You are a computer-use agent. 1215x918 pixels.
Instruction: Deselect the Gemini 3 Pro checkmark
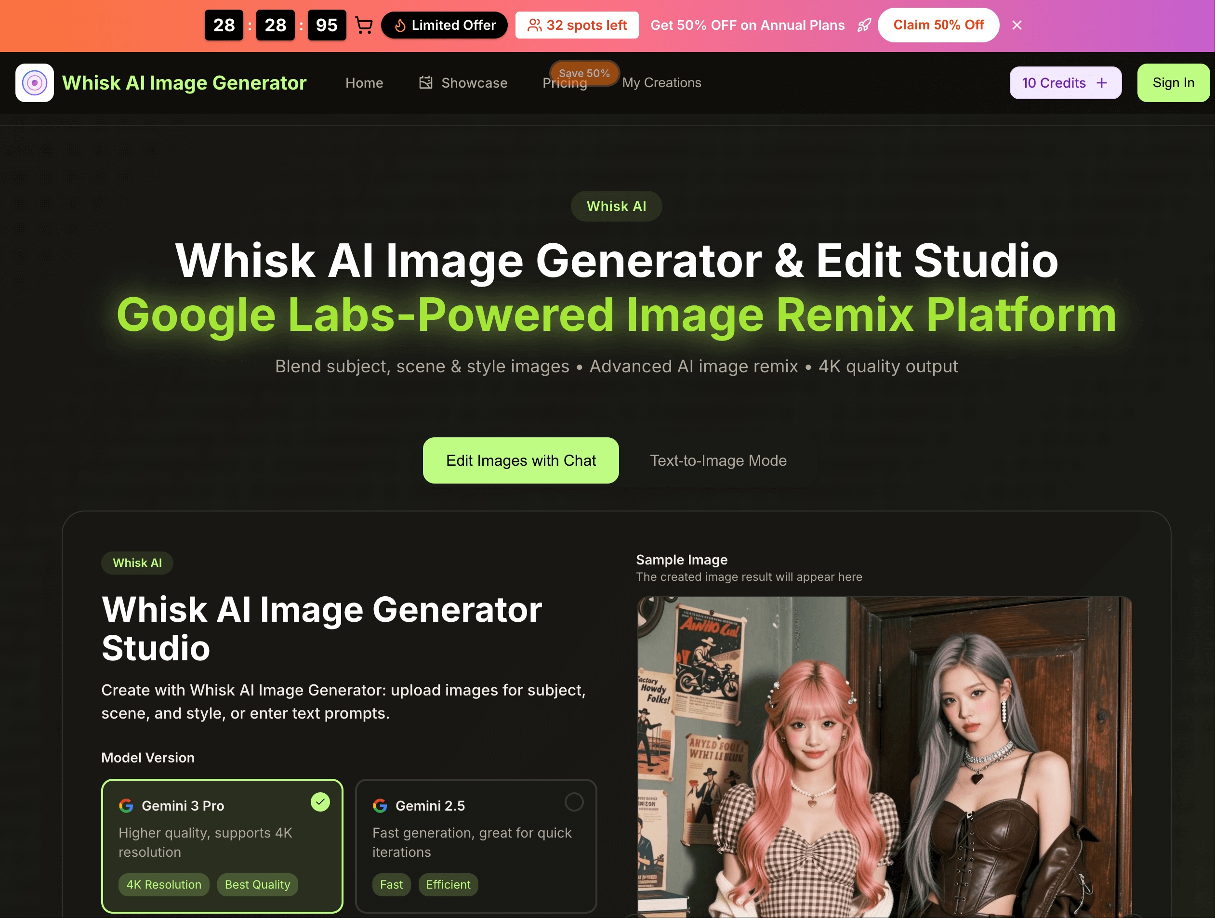click(320, 802)
